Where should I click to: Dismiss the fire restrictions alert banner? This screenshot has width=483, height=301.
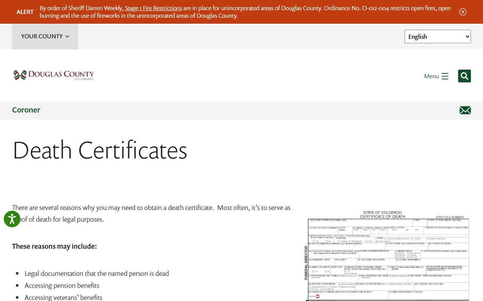(x=463, y=12)
